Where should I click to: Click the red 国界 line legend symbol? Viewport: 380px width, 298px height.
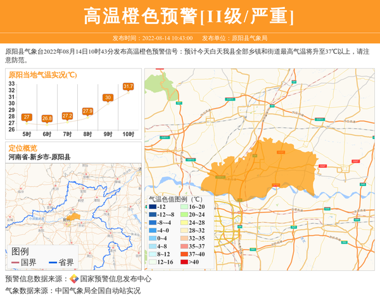point(15,263)
